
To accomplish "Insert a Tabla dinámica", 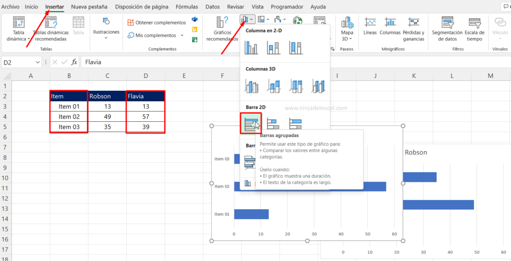I will (18, 28).
